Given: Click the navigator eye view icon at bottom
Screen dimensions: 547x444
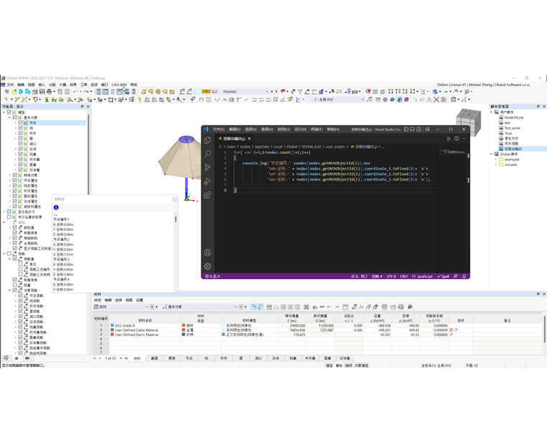Looking at the screenshot, I should coord(17,358).
